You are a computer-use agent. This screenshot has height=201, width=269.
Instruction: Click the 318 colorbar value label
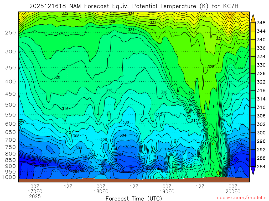(x=261, y=90)
